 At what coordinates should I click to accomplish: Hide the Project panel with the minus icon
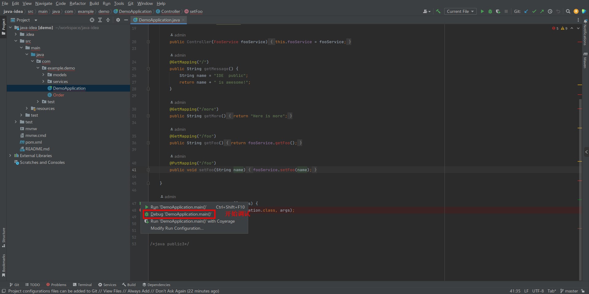coord(126,20)
